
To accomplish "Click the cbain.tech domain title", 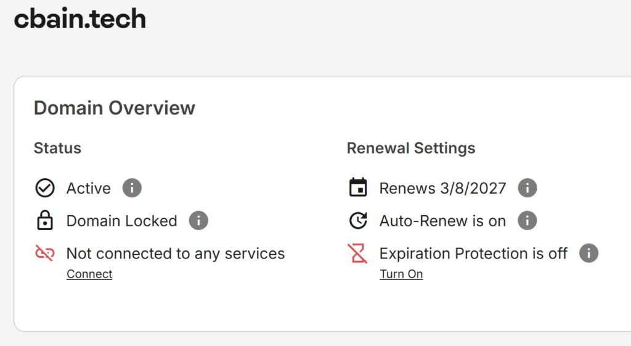I will (x=80, y=19).
